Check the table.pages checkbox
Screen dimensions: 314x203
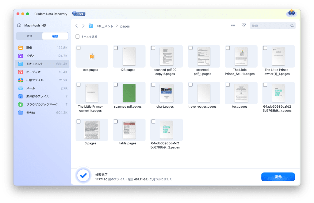[116, 121]
